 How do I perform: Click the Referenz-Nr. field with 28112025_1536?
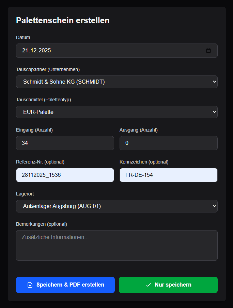click(x=65, y=175)
